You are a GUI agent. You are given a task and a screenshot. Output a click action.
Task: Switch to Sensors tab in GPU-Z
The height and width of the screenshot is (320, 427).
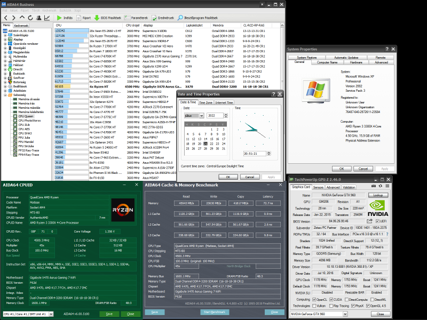[x=318, y=187]
